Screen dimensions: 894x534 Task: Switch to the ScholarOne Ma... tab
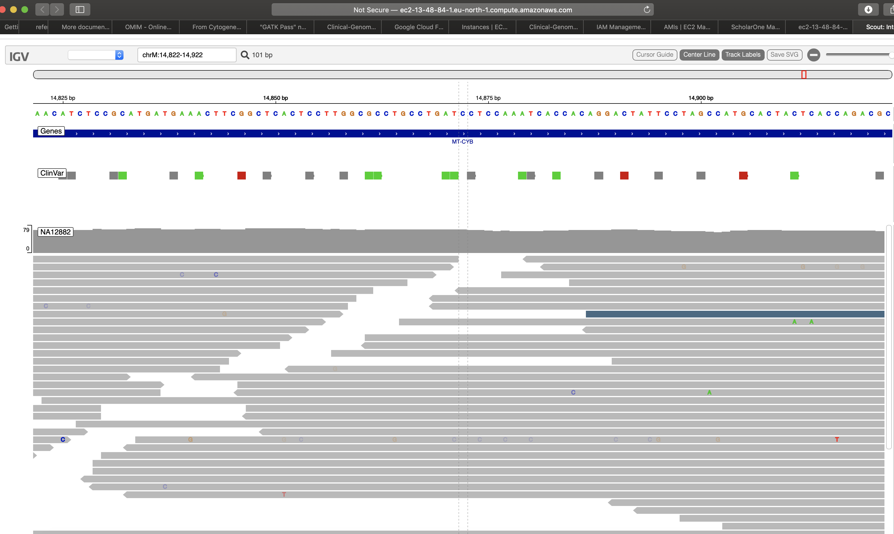(755, 27)
